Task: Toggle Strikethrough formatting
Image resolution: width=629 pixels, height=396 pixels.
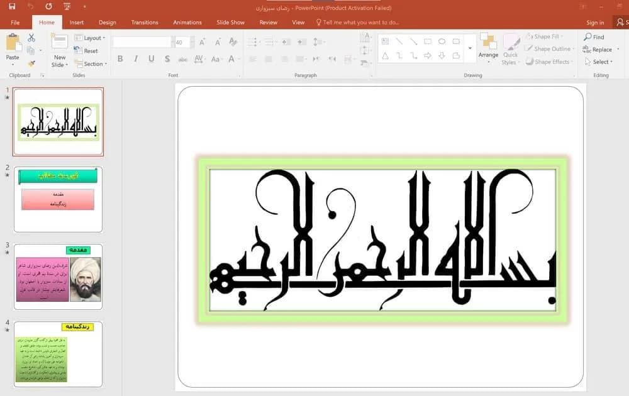Action: coord(183,59)
